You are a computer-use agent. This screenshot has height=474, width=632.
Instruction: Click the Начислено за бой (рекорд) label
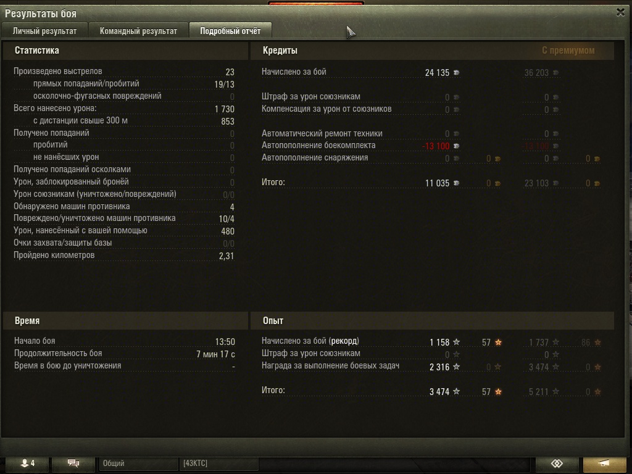click(310, 341)
